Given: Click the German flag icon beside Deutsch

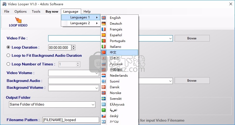Looking at the screenshot, I should coord(104,24).
